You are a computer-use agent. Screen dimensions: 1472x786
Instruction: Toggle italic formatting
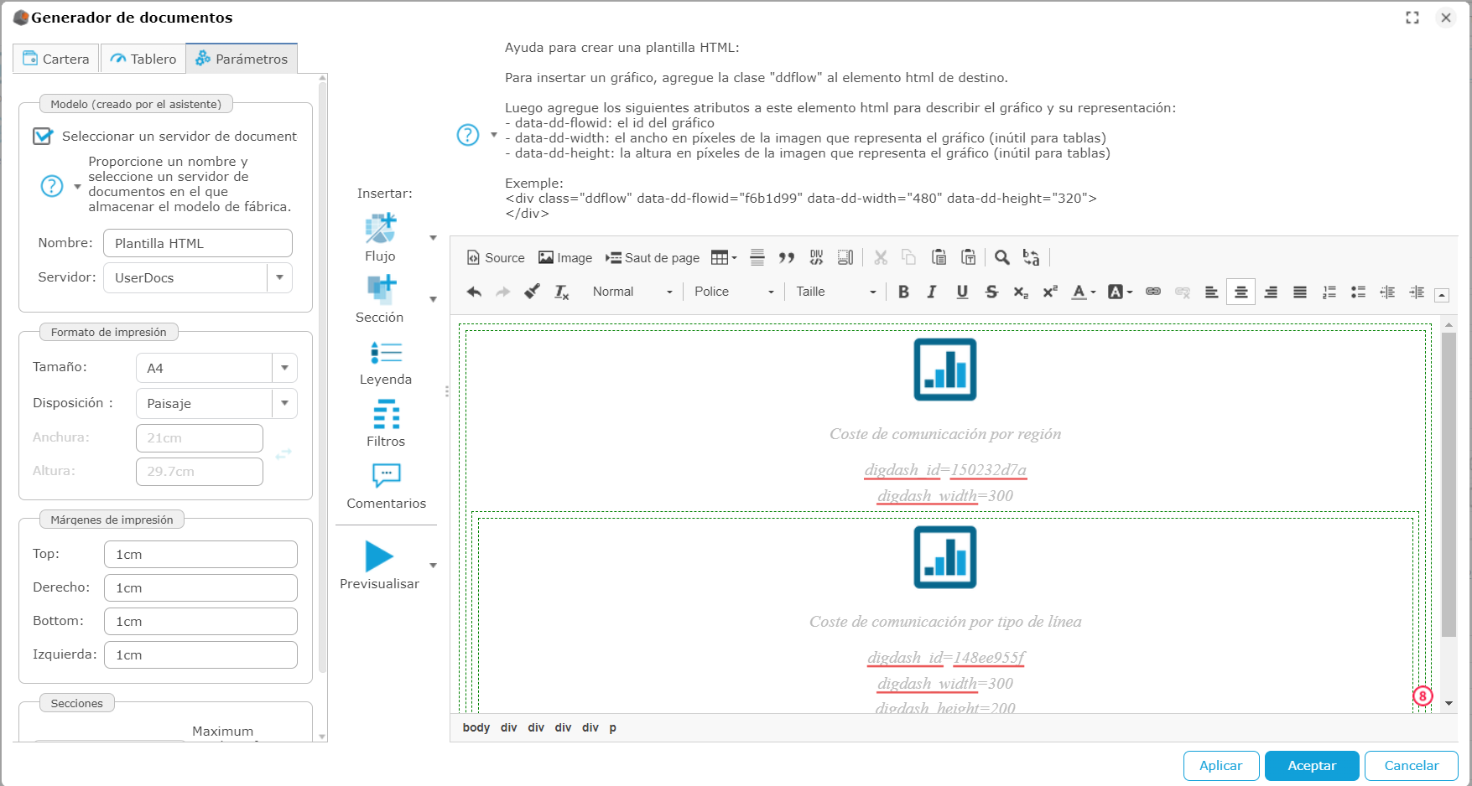(x=932, y=292)
